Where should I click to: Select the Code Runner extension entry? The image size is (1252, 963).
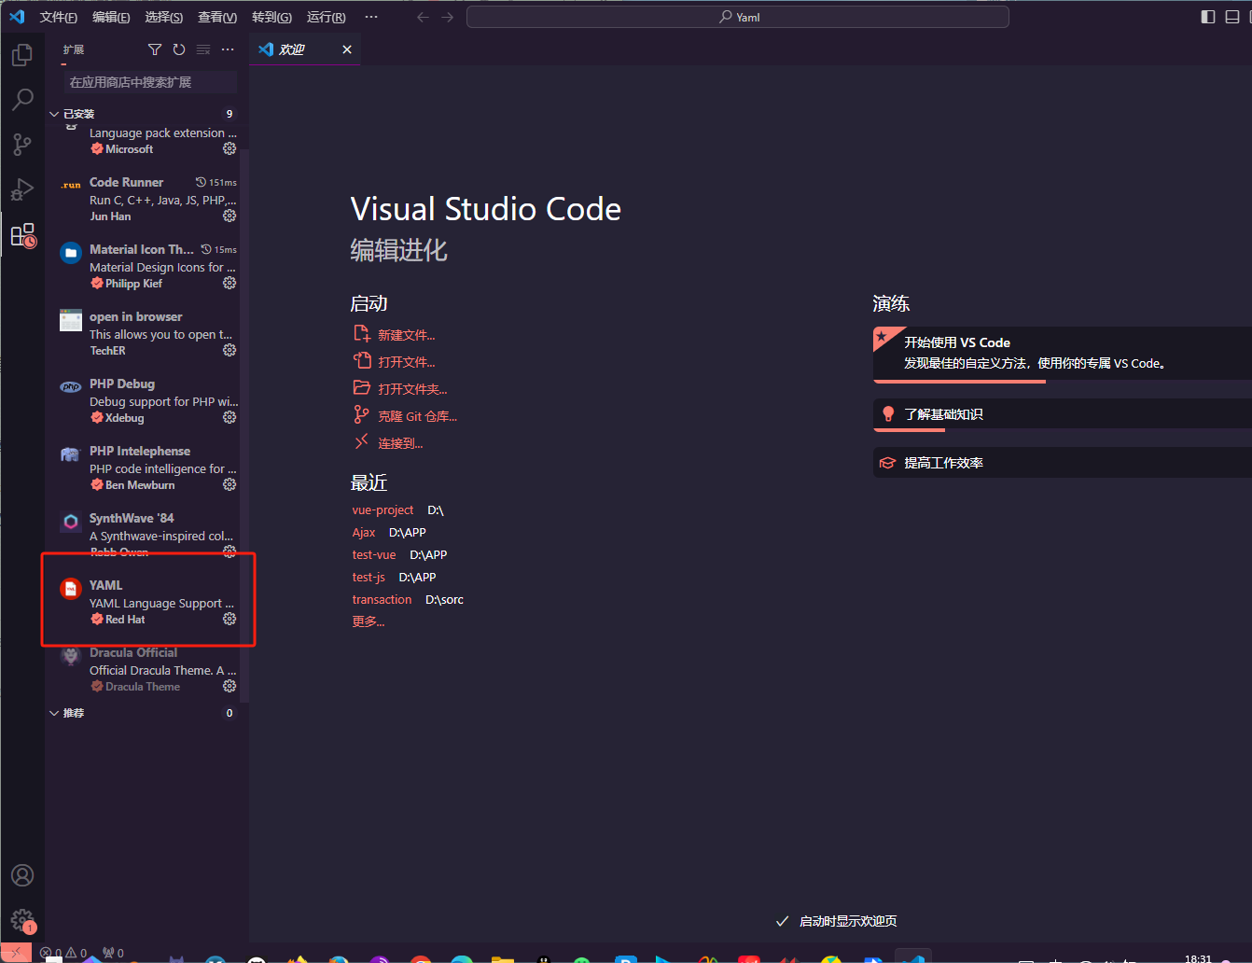click(x=147, y=199)
